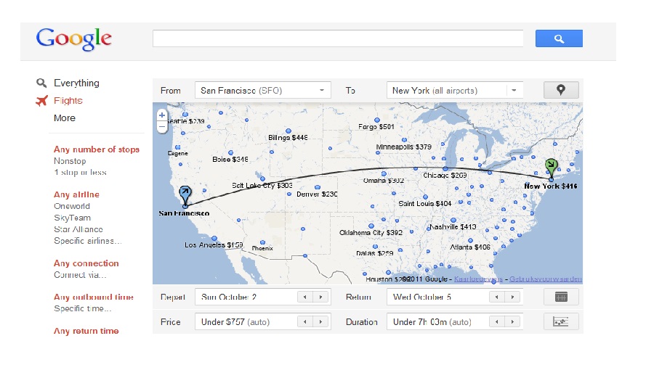
Task: Open the To New York airports dropdown
Action: pyautogui.click(x=455, y=90)
